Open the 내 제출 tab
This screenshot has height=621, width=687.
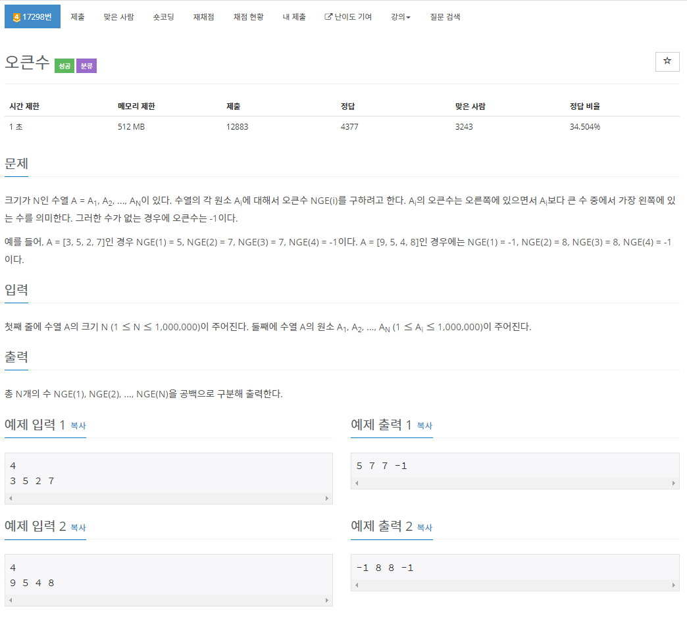pyautogui.click(x=294, y=16)
